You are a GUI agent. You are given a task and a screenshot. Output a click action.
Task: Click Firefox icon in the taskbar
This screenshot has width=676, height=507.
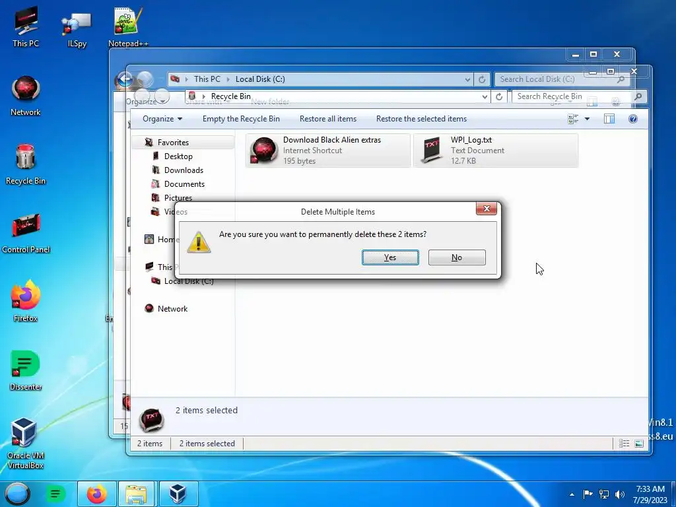(x=96, y=494)
